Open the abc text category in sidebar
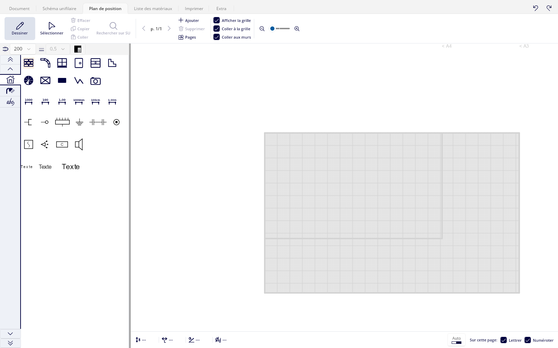558x348 pixels. click(10, 102)
